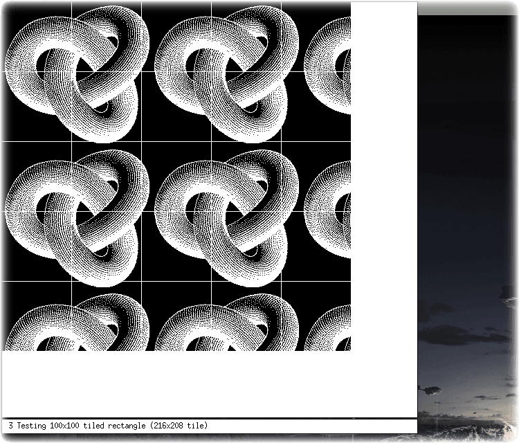Screen dimensions: 519x443
Task: Click the status text 'Testing 100x100 tiled rectangle'
Action: pyautogui.click(x=81, y=426)
